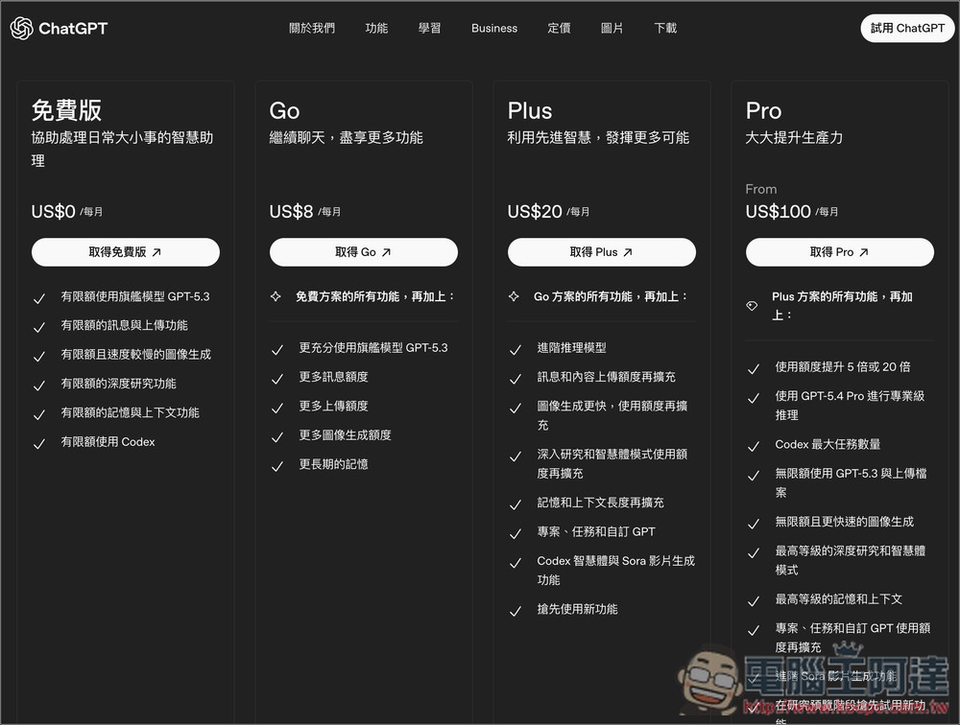Click the checkmark beside 搶先使用新功能
Viewport: 960px width, 725px height.
516,609
